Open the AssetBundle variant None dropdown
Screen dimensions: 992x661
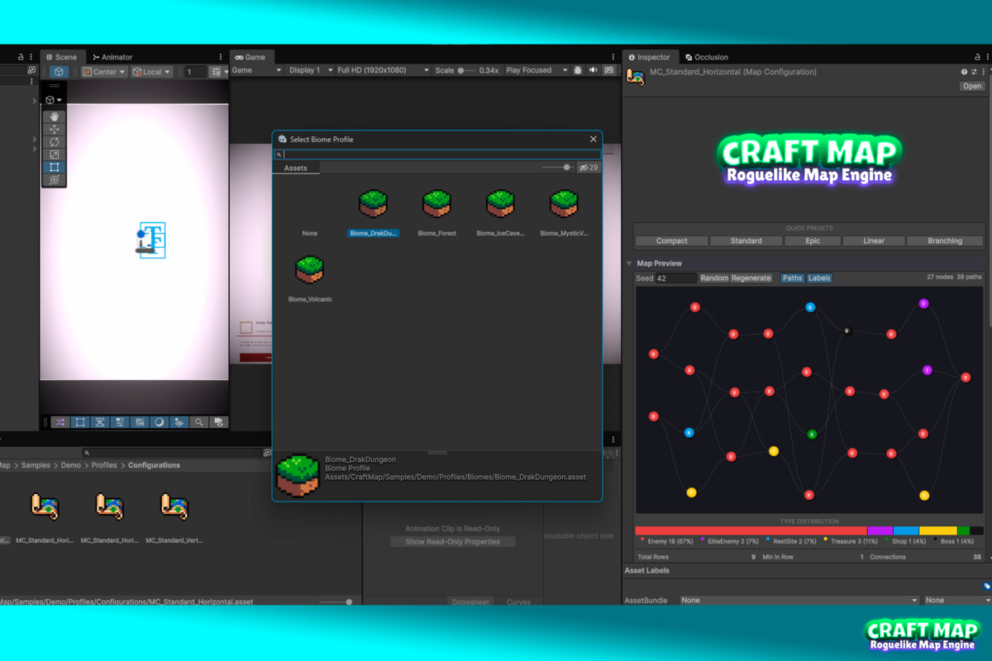[x=957, y=600]
